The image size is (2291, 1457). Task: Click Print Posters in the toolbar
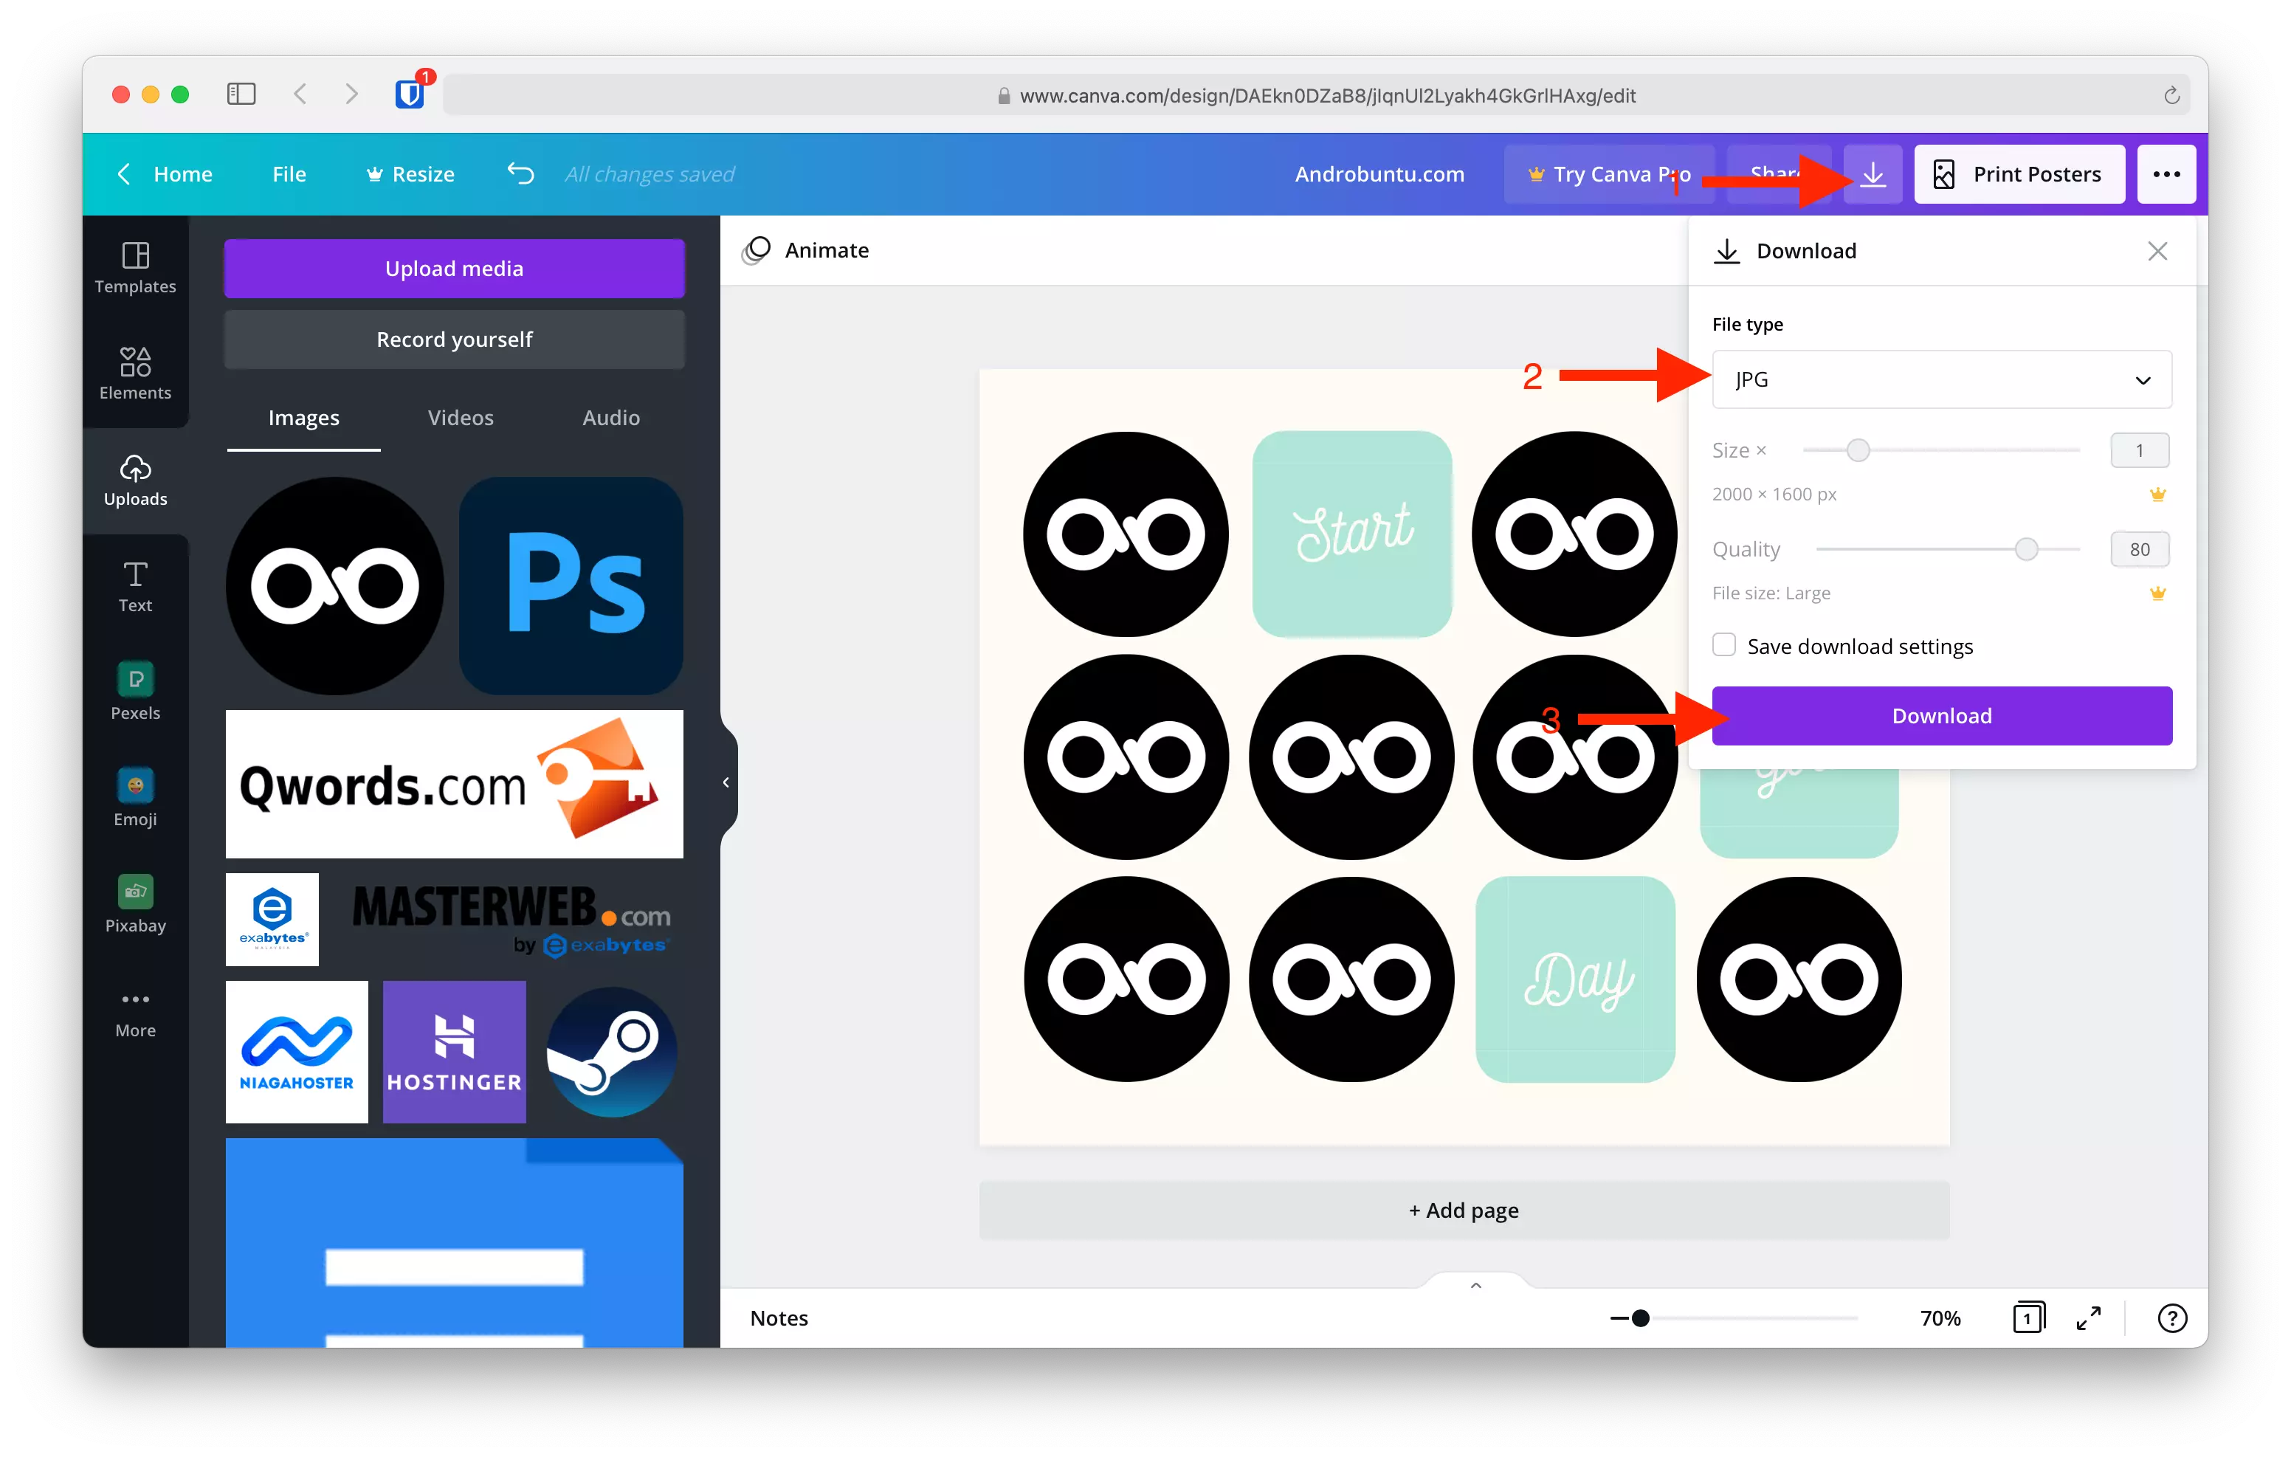coord(2019,173)
